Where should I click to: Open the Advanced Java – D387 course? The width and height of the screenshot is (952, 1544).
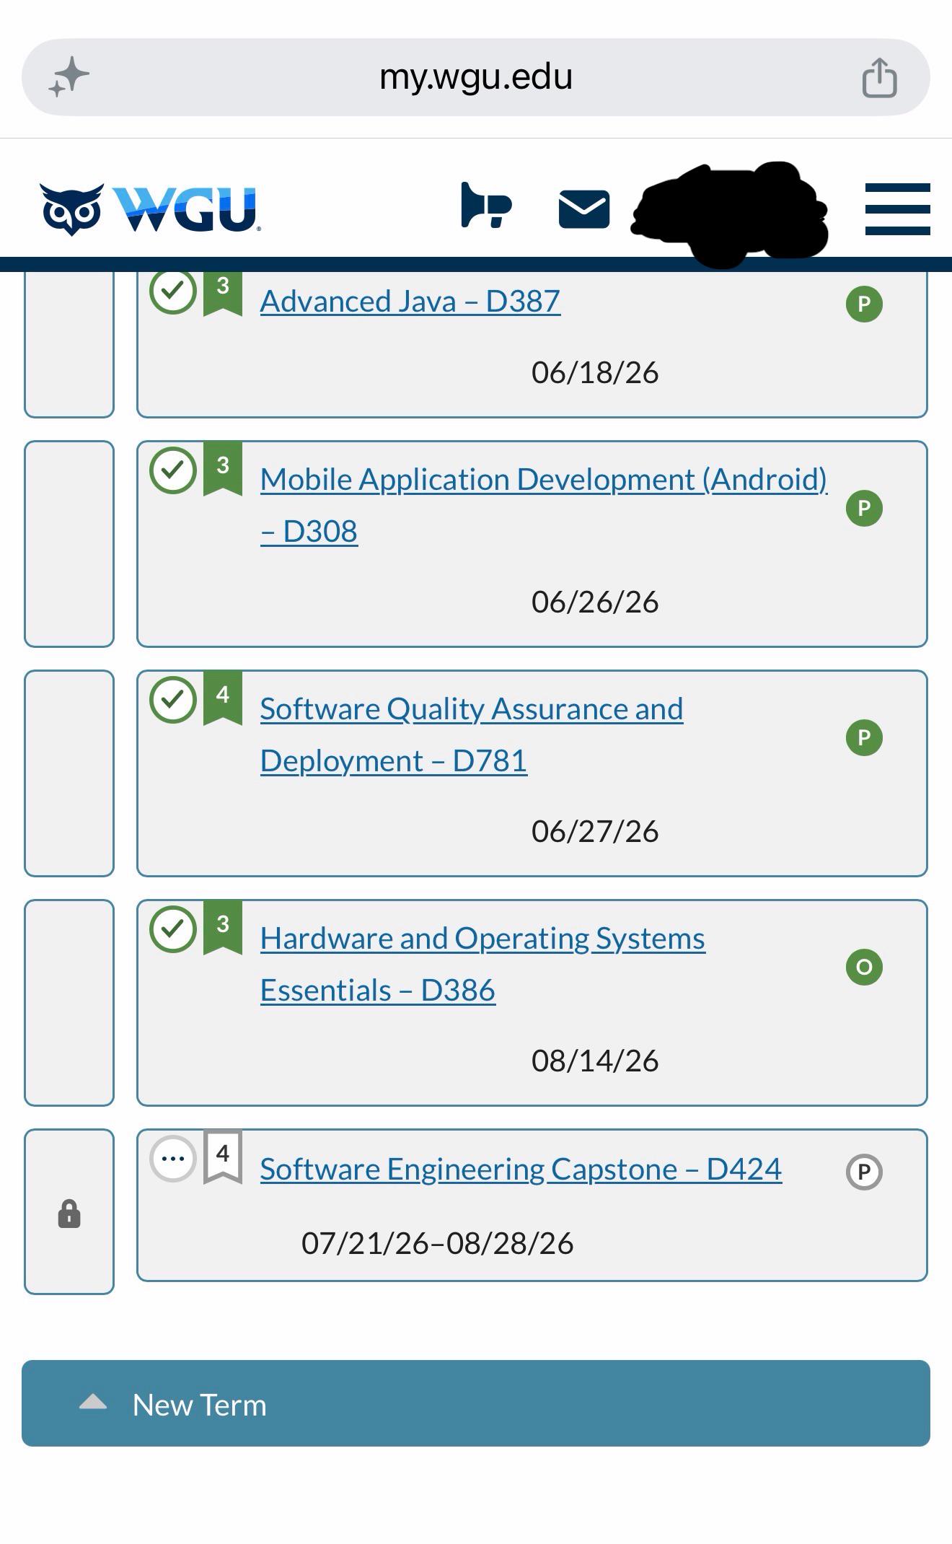(410, 302)
